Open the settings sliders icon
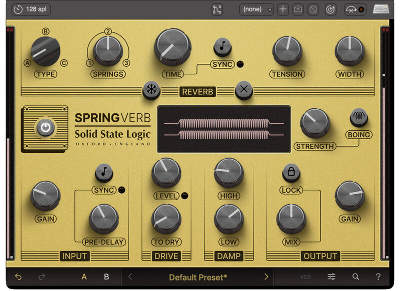The image size is (400, 291). 331,277
